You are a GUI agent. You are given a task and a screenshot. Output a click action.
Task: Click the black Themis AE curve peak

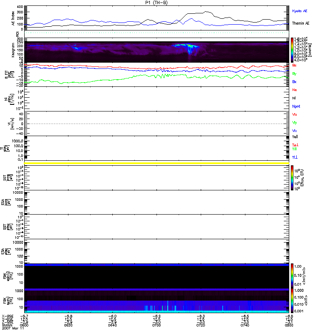205,12
